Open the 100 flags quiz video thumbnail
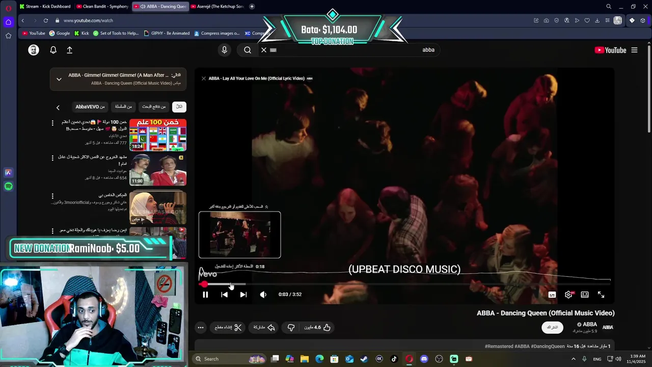652x367 pixels. coord(158,135)
